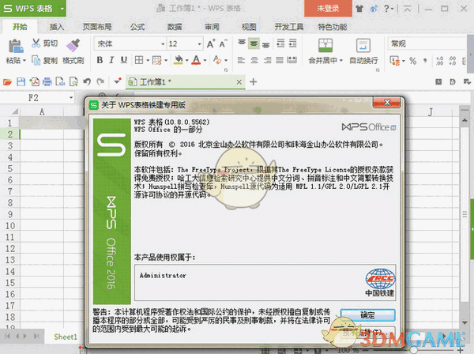Click the Select All corner triangle

15,111
